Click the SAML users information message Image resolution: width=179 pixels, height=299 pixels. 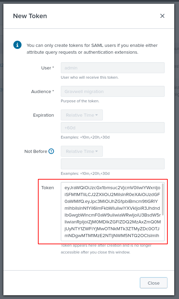coord(92,49)
